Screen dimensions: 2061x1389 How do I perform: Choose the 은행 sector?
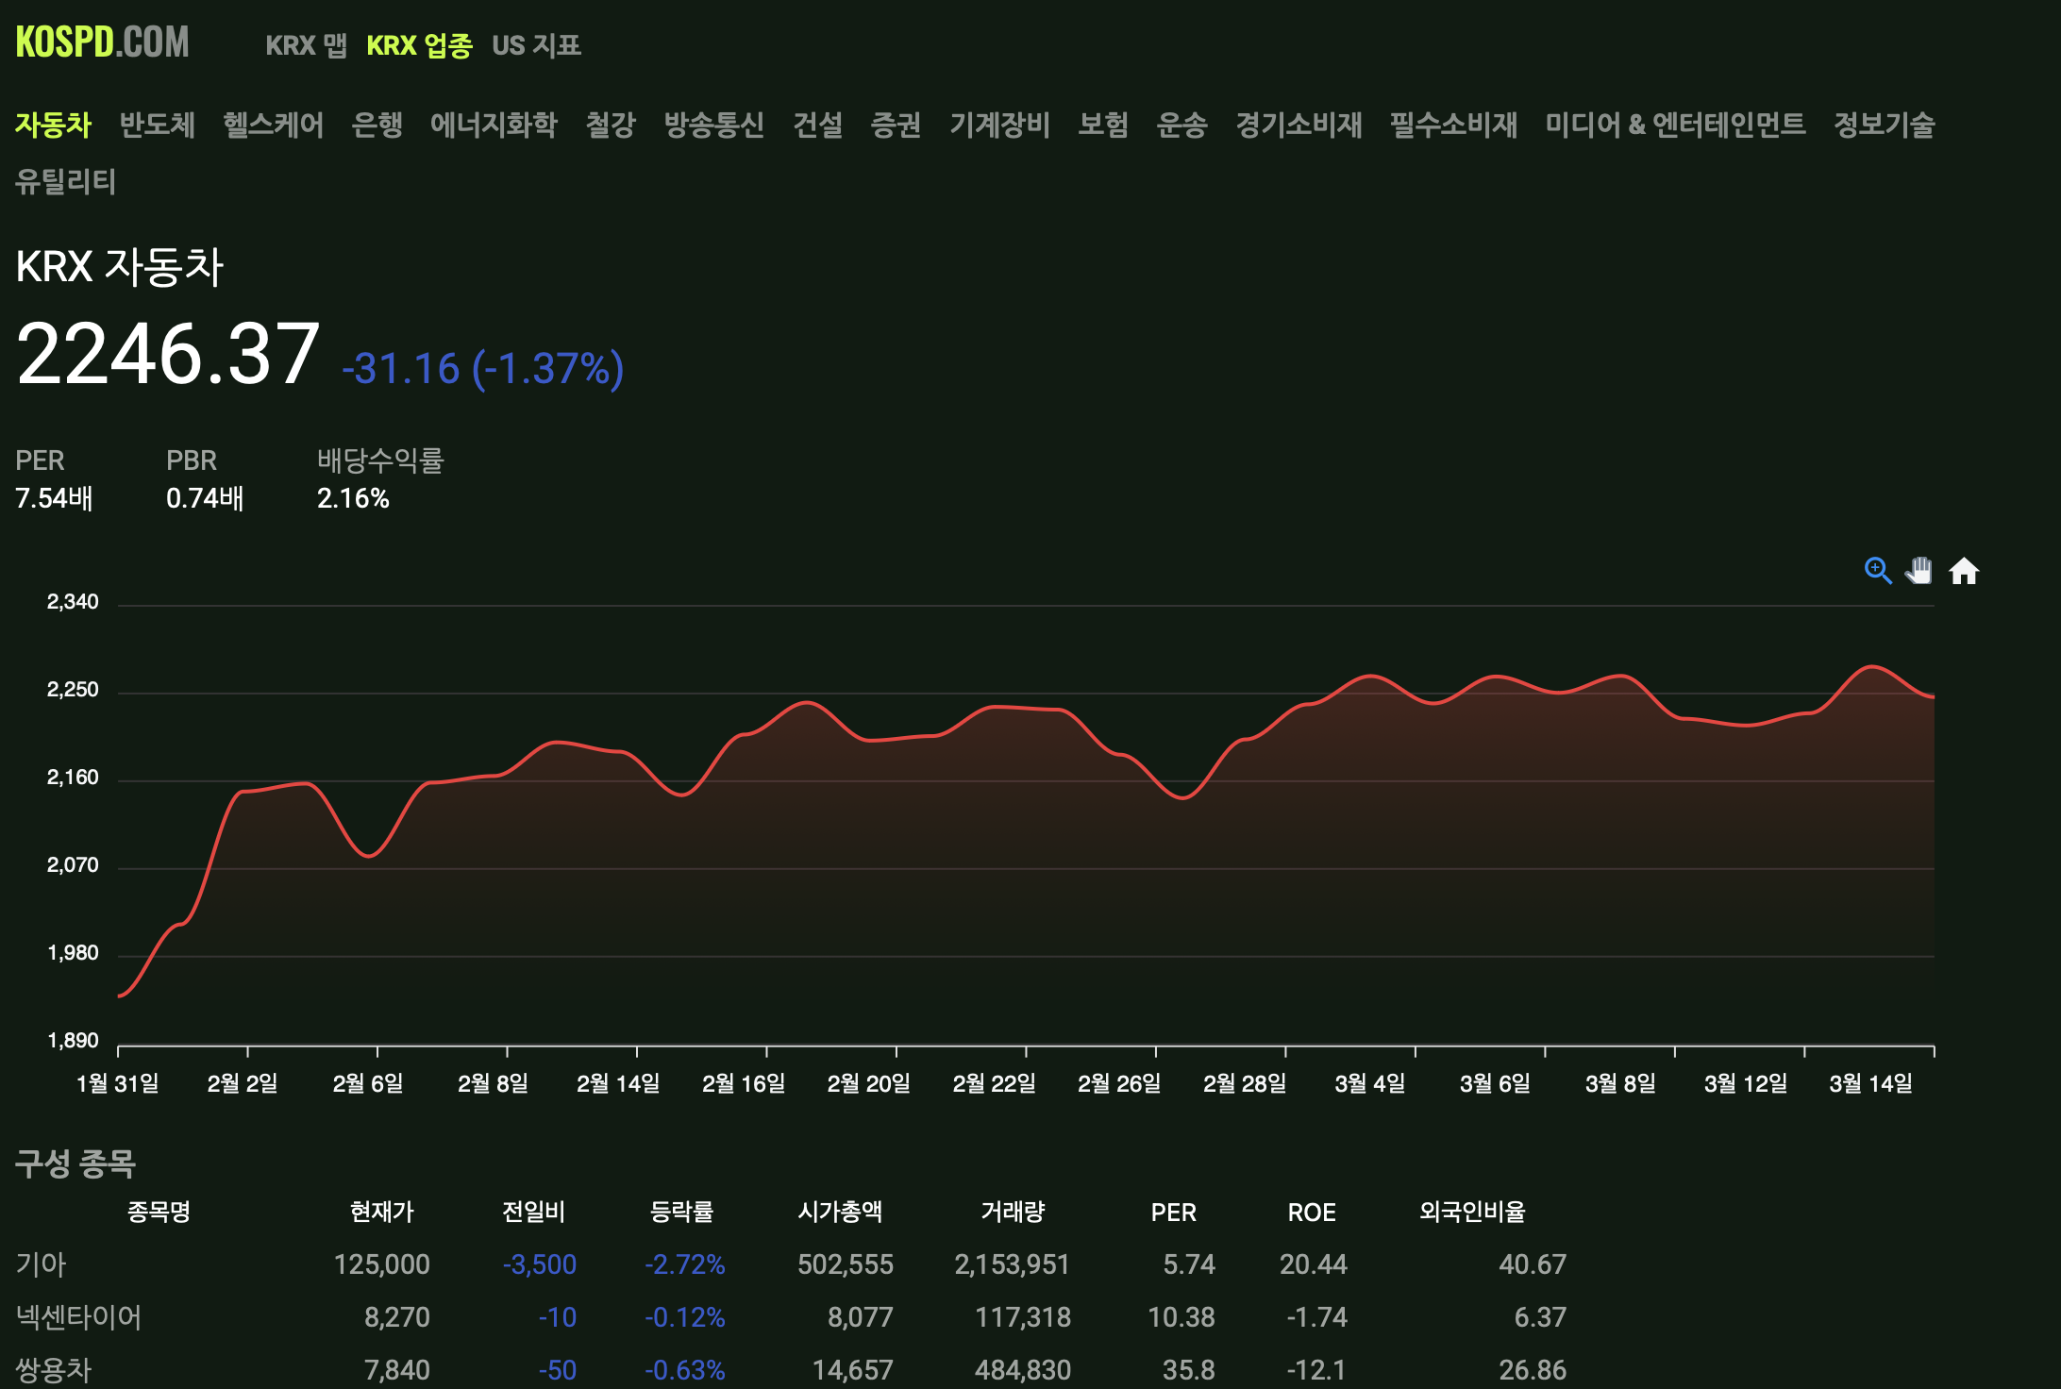[377, 125]
